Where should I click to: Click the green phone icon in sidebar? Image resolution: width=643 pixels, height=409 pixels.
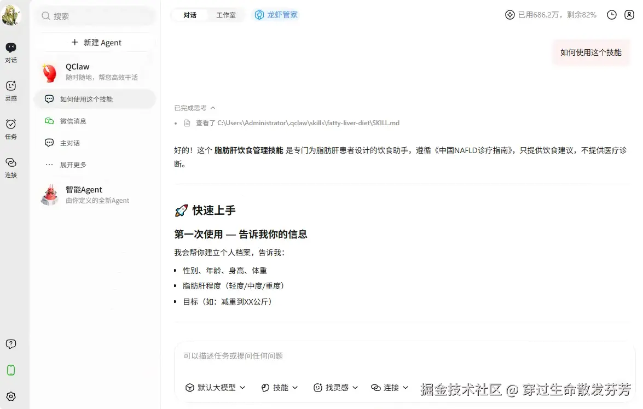coord(11,370)
